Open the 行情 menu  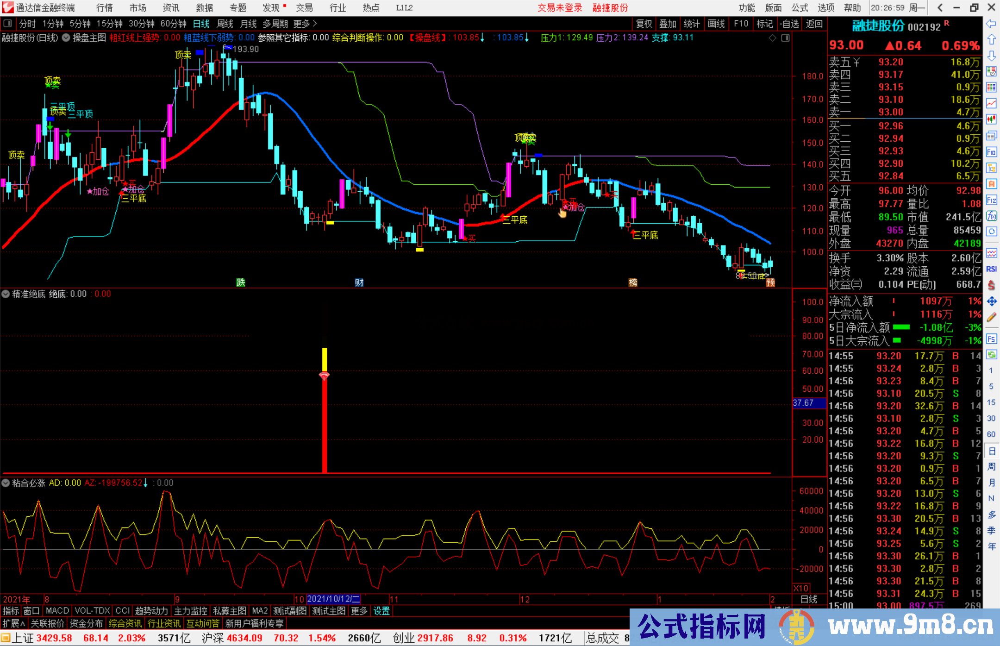point(104,7)
